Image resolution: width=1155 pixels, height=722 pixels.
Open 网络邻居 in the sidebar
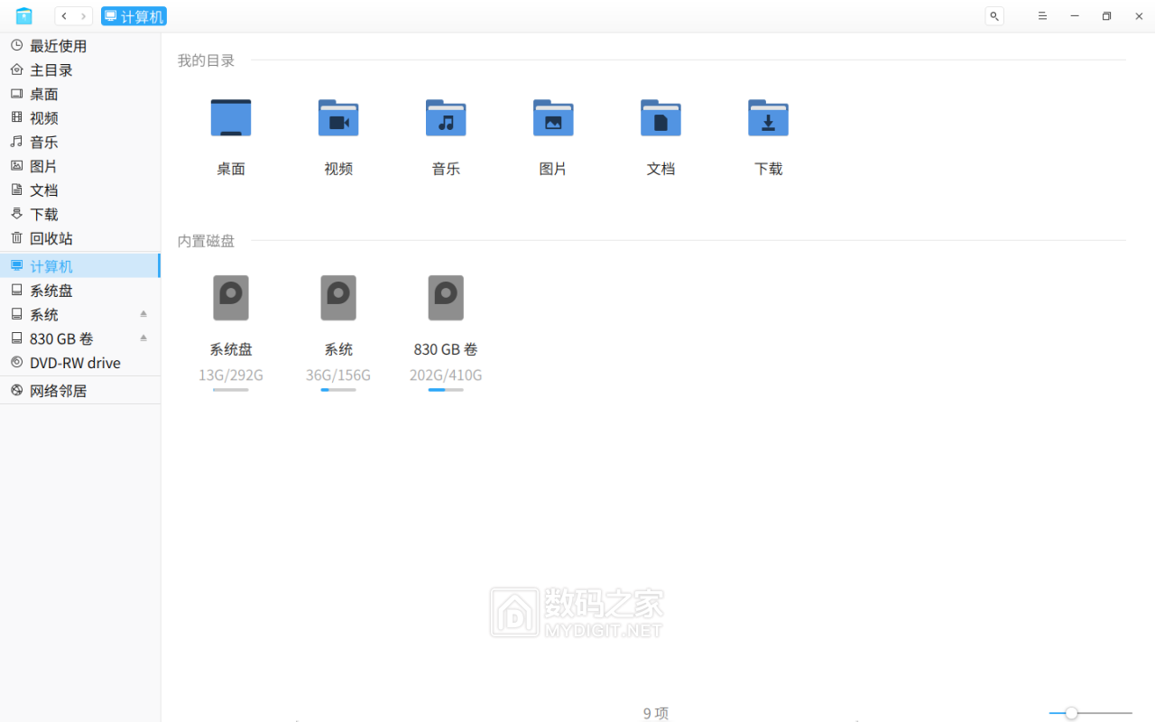click(x=80, y=391)
